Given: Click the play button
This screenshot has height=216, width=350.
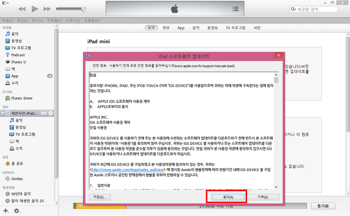Looking at the screenshot, I should coord(35,9).
